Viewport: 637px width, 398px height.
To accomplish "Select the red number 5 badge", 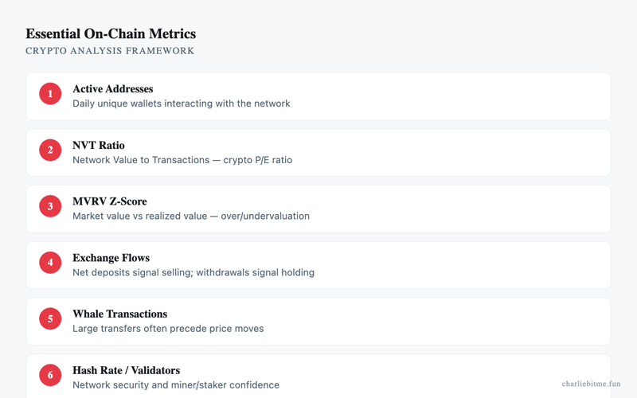I will [50, 319].
